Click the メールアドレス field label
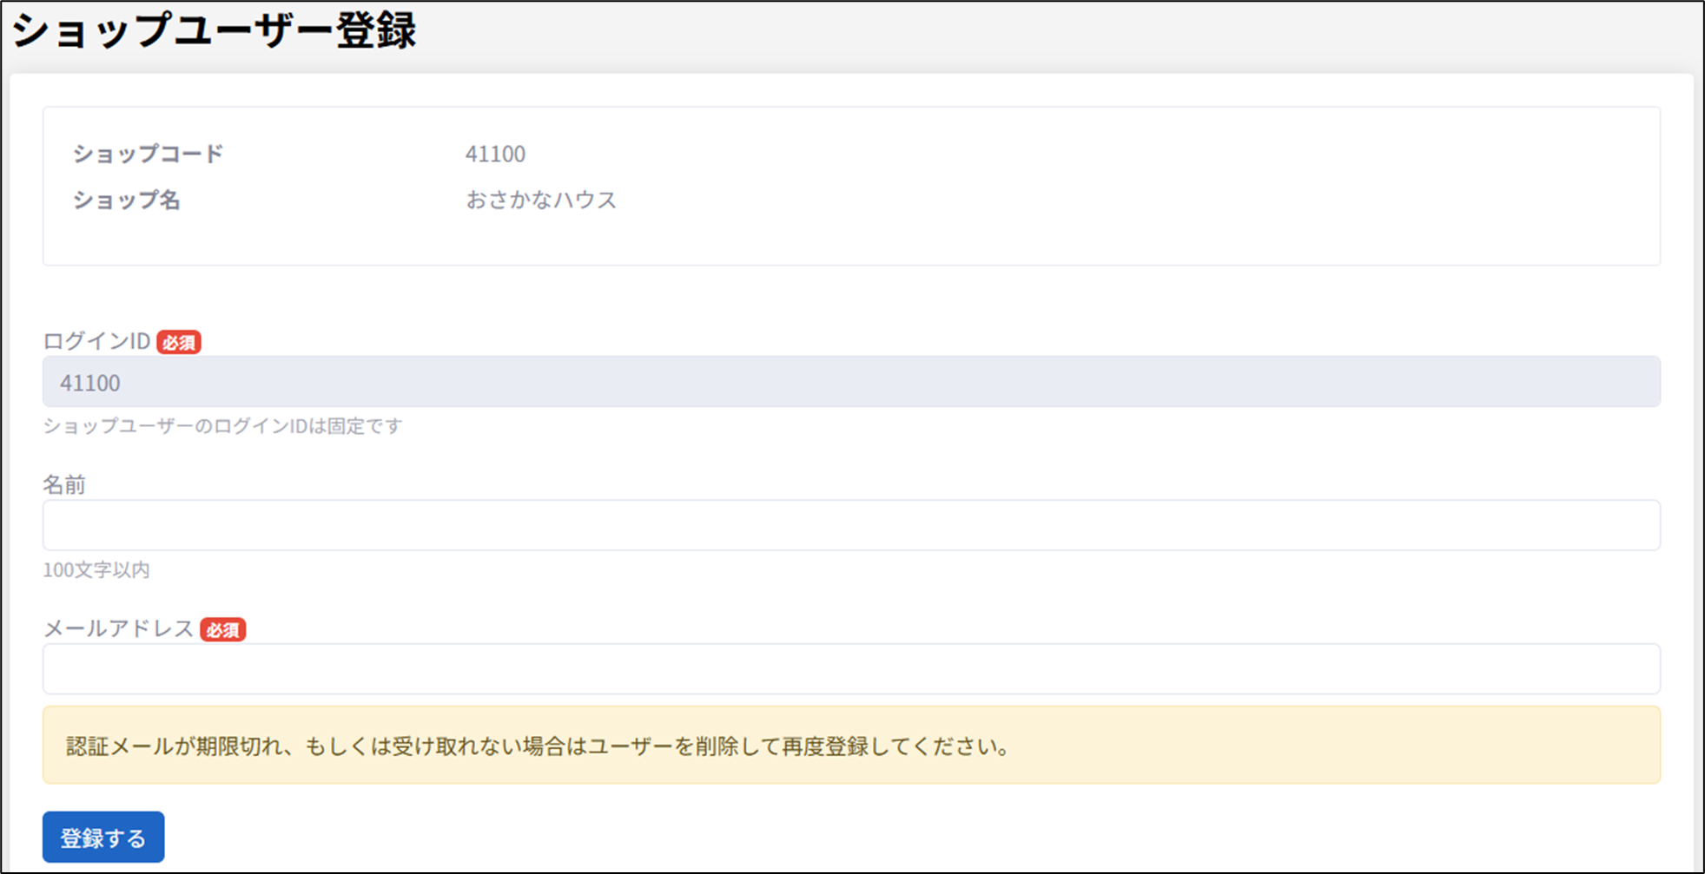The image size is (1705, 874). click(118, 629)
